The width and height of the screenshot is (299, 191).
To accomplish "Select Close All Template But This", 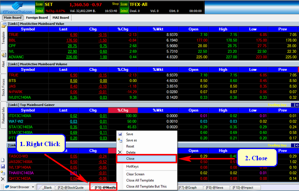I will pos(146,187).
